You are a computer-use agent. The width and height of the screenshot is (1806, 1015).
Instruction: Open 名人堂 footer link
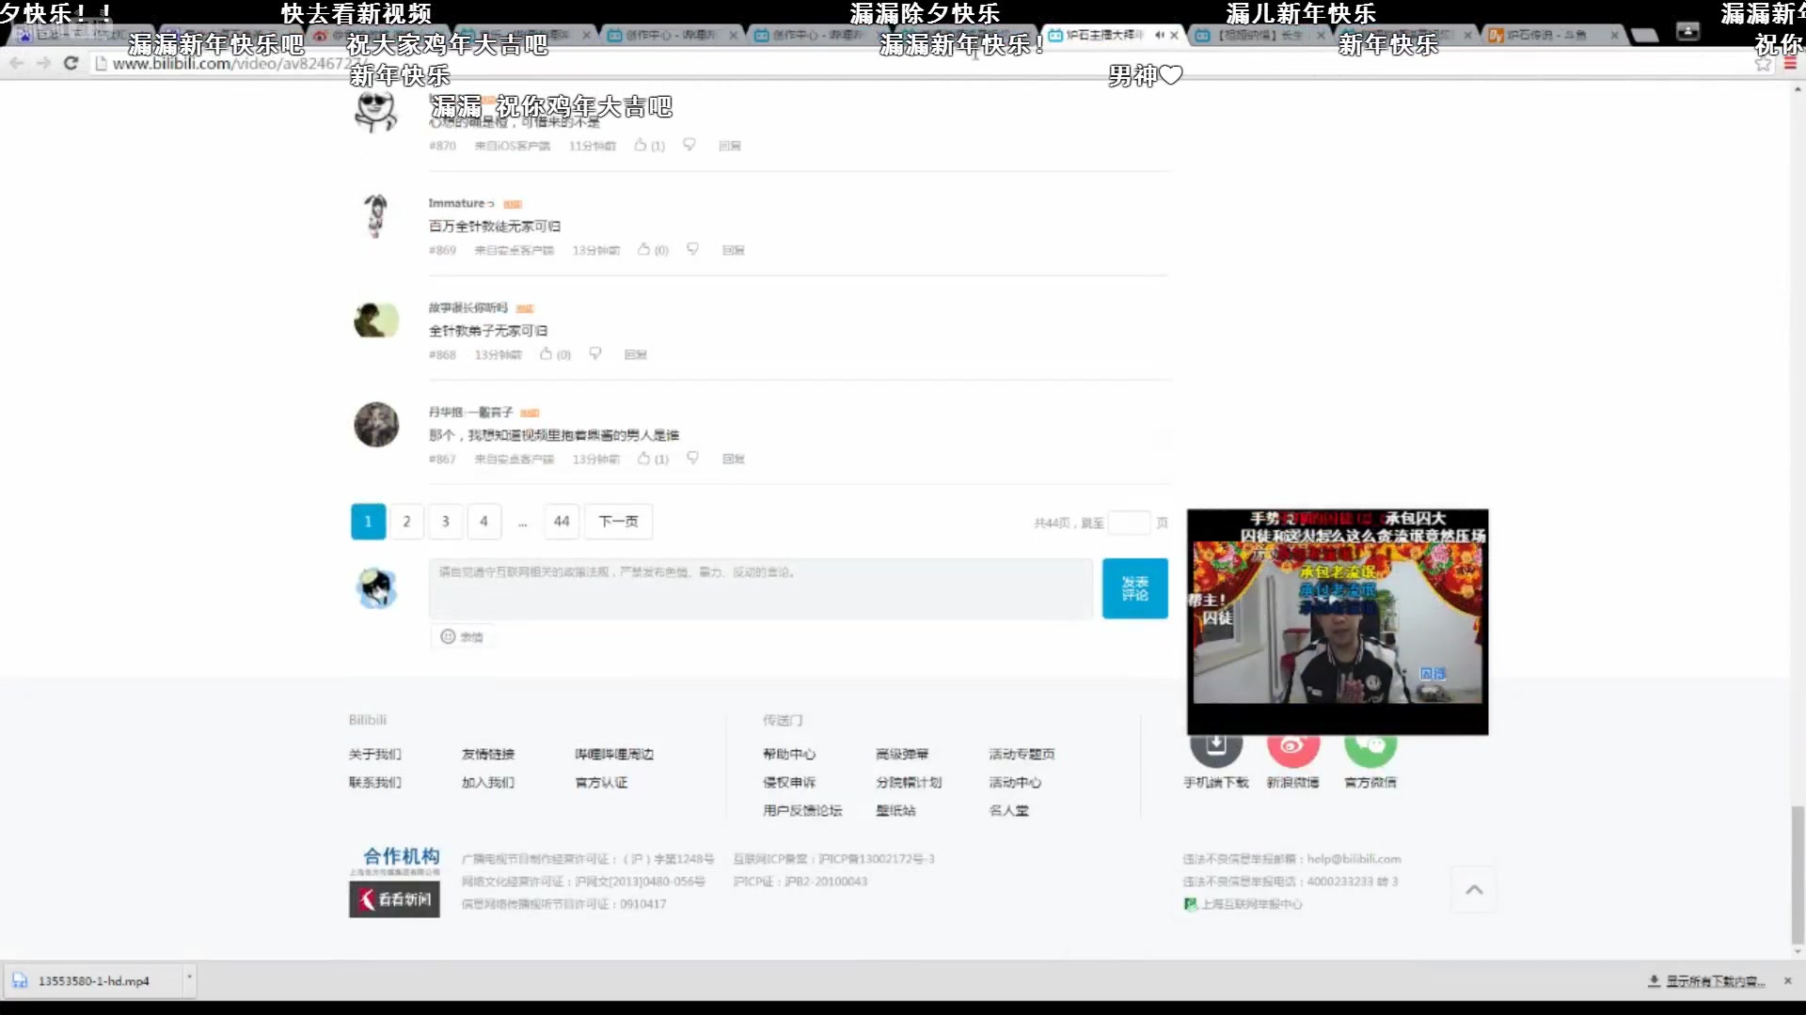coord(1008,810)
